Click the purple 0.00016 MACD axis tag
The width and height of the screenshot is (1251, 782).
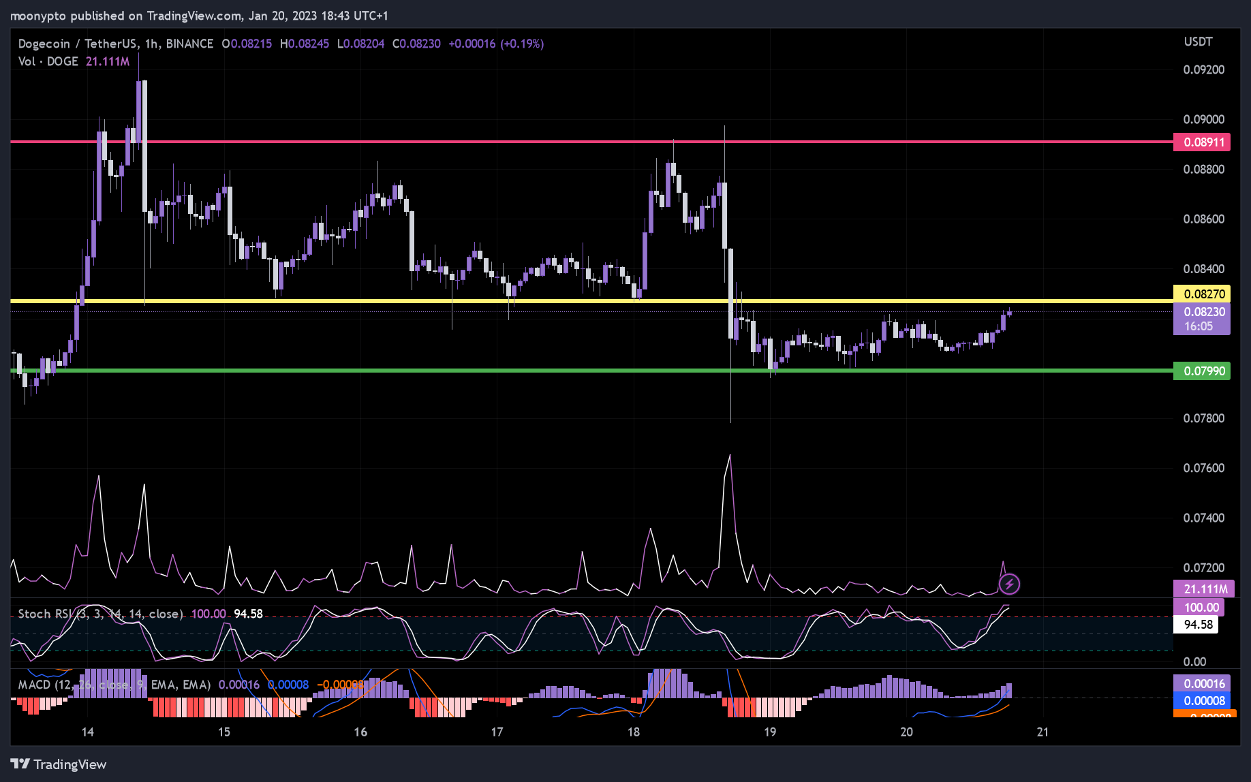[x=1202, y=683]
